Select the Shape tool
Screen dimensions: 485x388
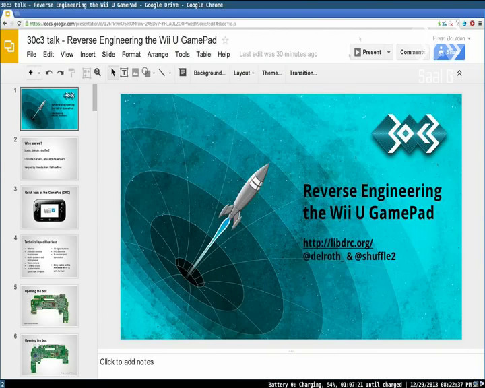[146, 73]
